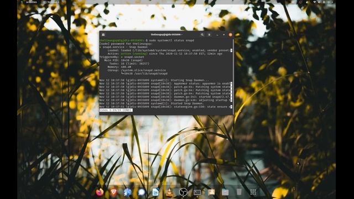The image size is (354, 199).
Task: Open Firefox from the dock
Action: pos(100,192)
